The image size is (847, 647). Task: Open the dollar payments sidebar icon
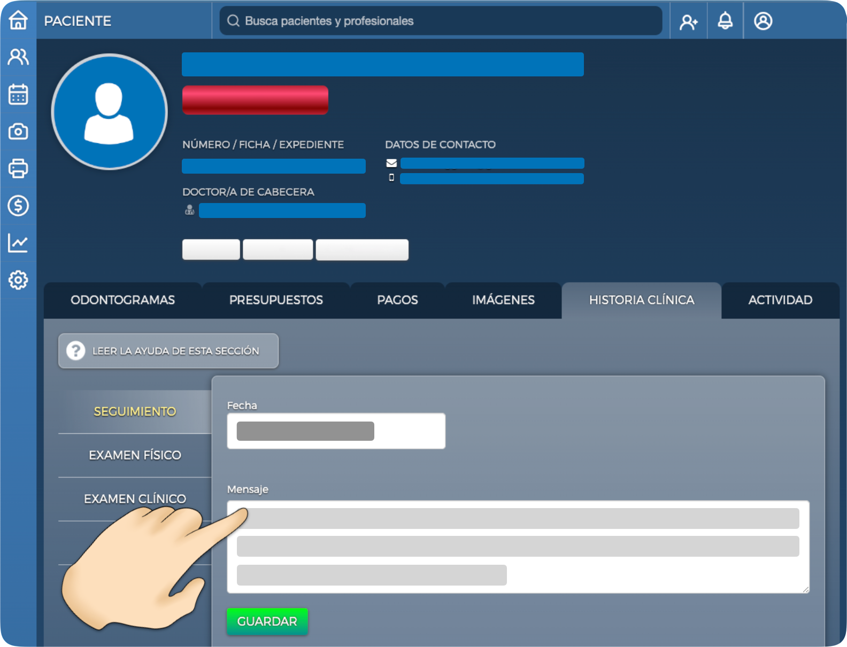click(x=18, y=206)
